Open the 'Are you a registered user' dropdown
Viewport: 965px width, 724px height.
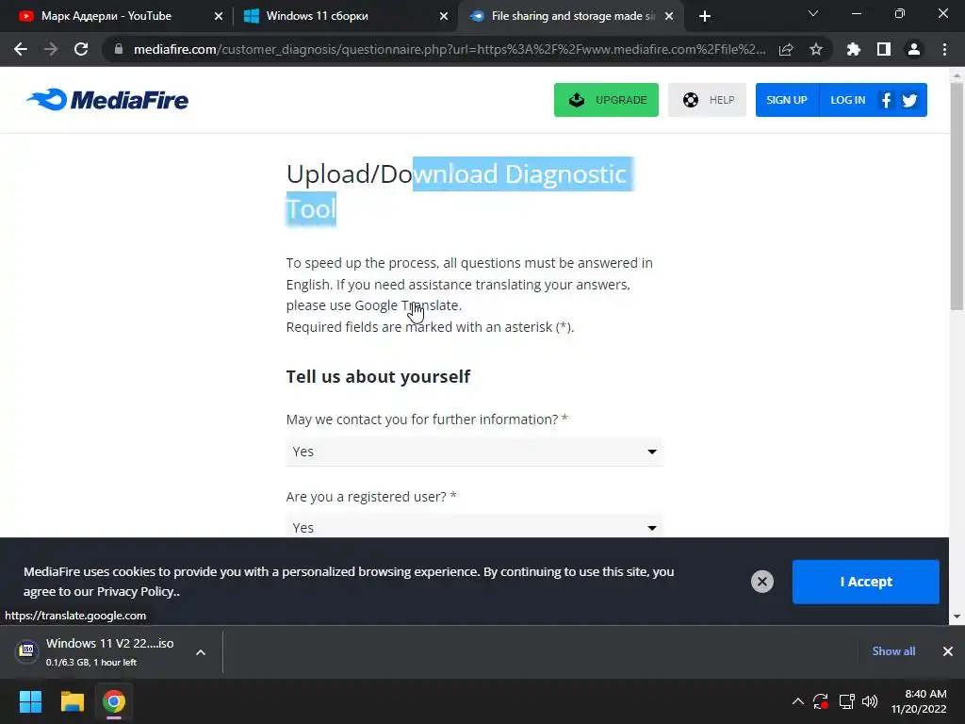(x=475, y=527)
